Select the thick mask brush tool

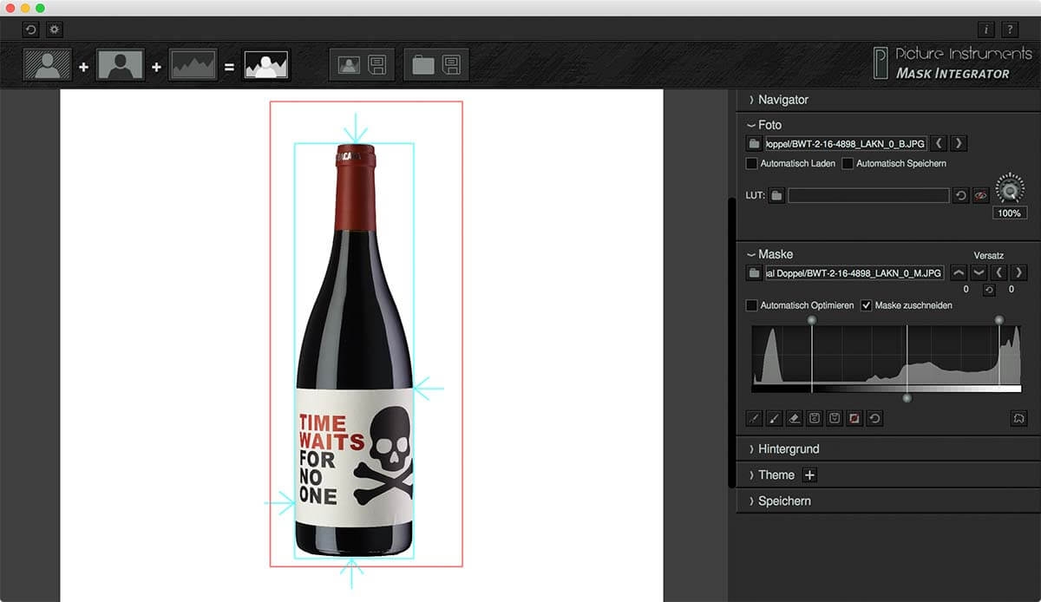click(x=774, y=418)
